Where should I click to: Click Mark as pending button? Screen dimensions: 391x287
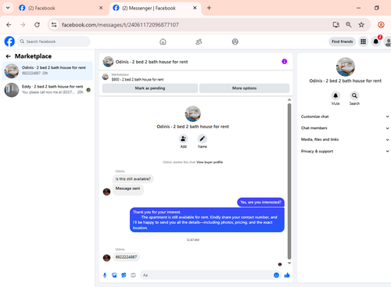(150, 88)
